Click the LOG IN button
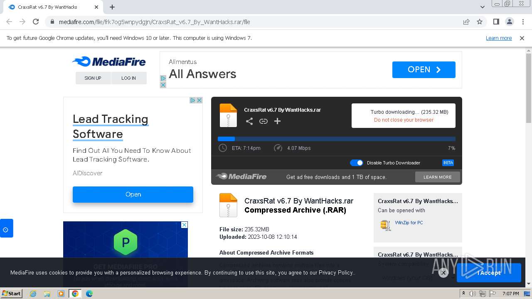This screenshot has width=532, height=299. (129, 78)
